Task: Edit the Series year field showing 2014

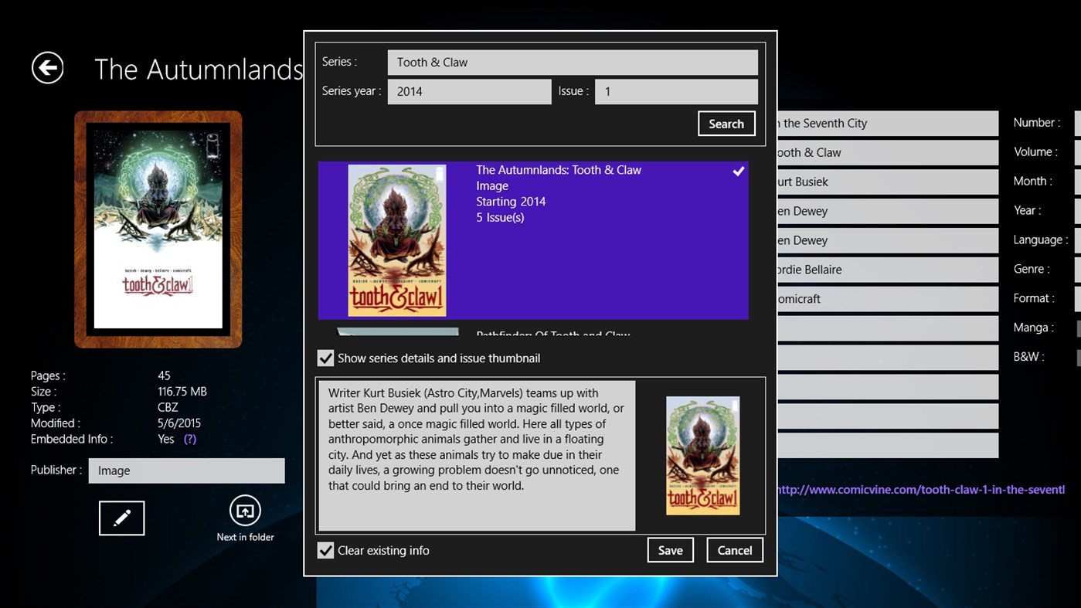Action: tap(469, 91)
